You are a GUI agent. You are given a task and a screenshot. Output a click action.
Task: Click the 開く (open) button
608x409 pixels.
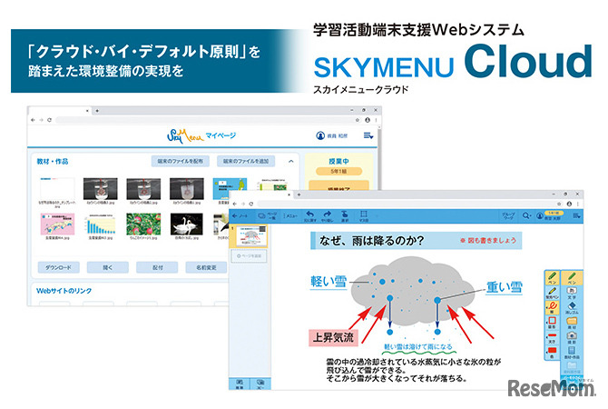108,267
